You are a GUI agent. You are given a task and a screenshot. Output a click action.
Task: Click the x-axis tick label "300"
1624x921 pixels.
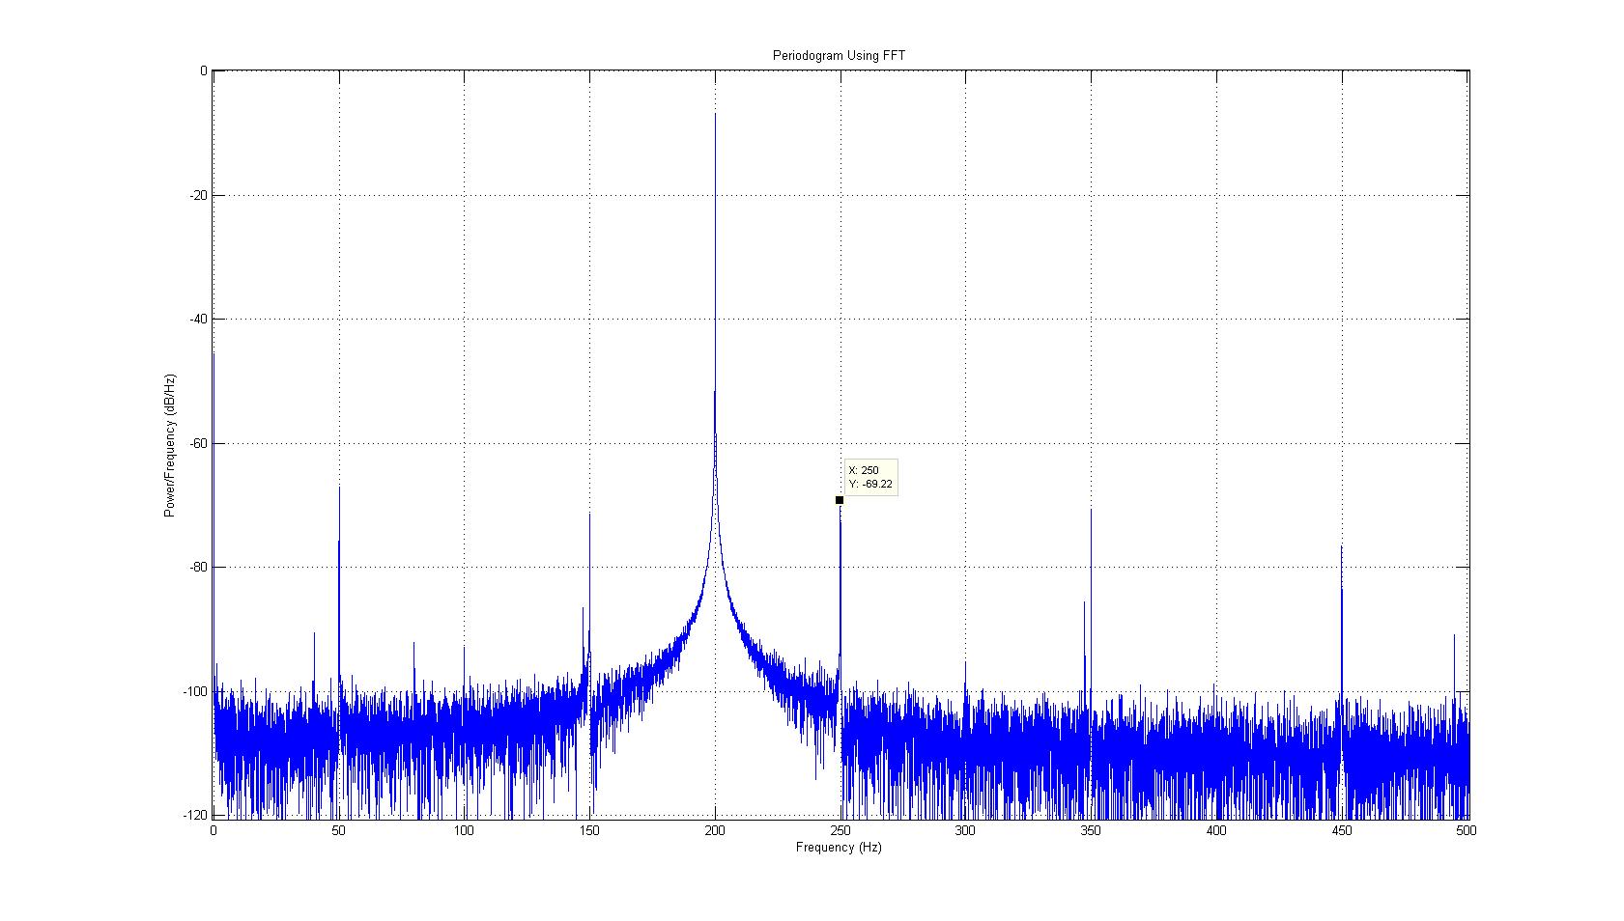[x=965, y=830]
